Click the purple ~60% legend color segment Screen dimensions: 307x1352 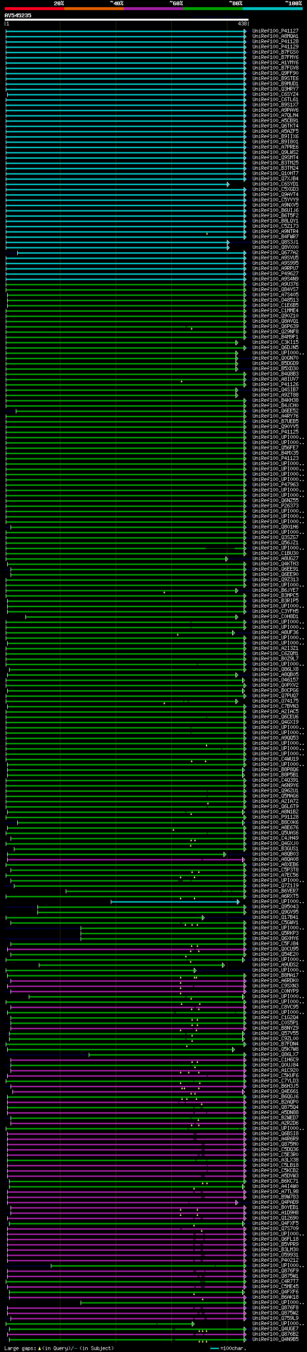coord(154,9)
